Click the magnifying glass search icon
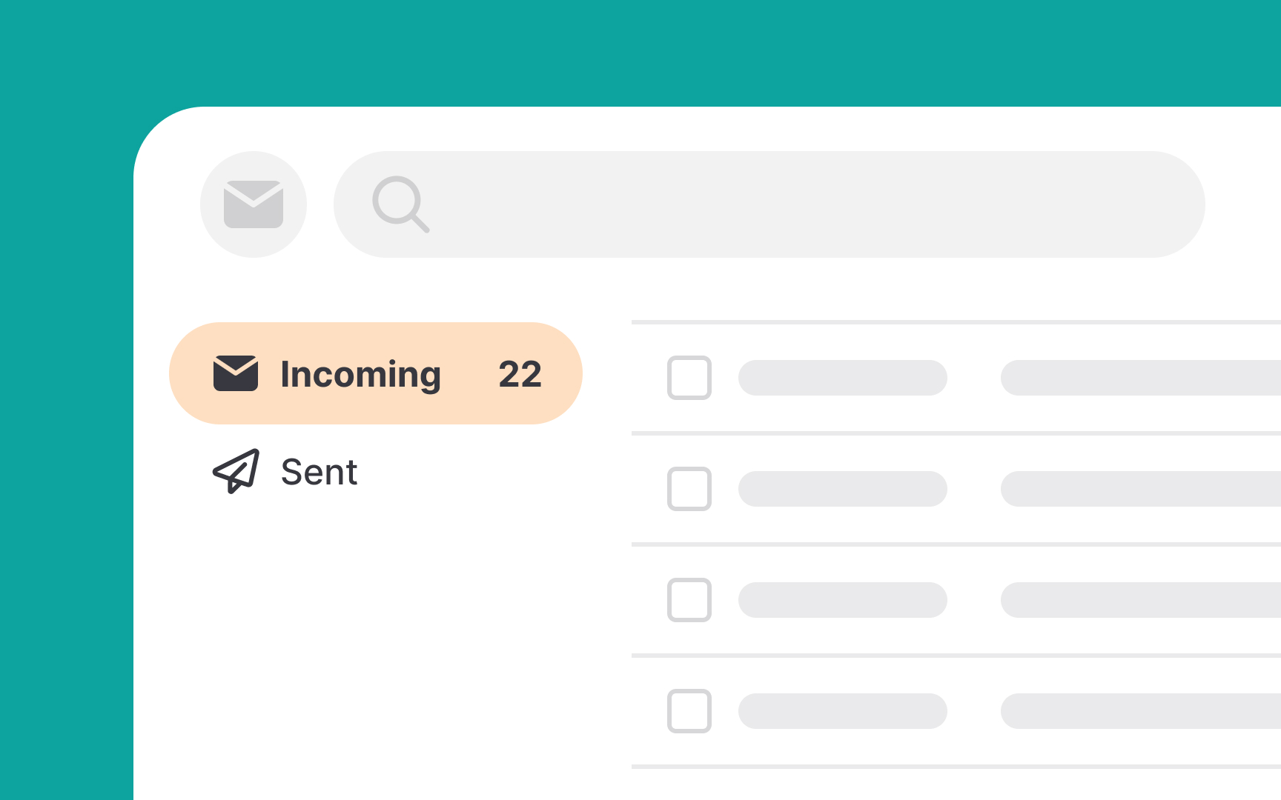Viewport: 1281px width, 800px height. (400, 204)
